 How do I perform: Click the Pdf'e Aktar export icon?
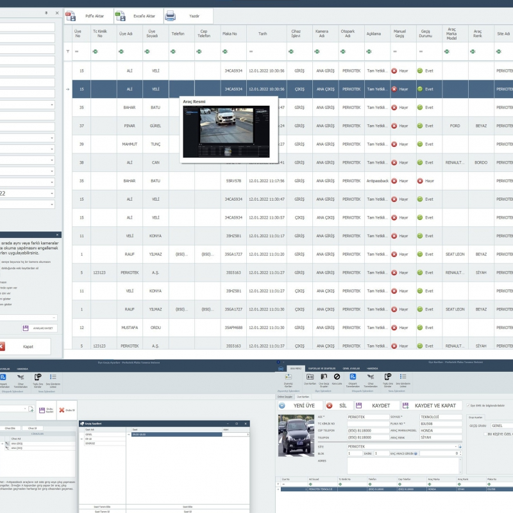point(73,17)
